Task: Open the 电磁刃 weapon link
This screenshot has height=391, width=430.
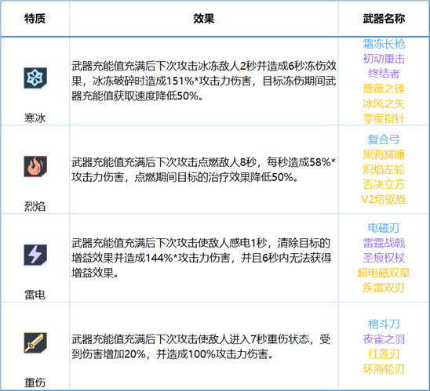Action: pos(384,228)
